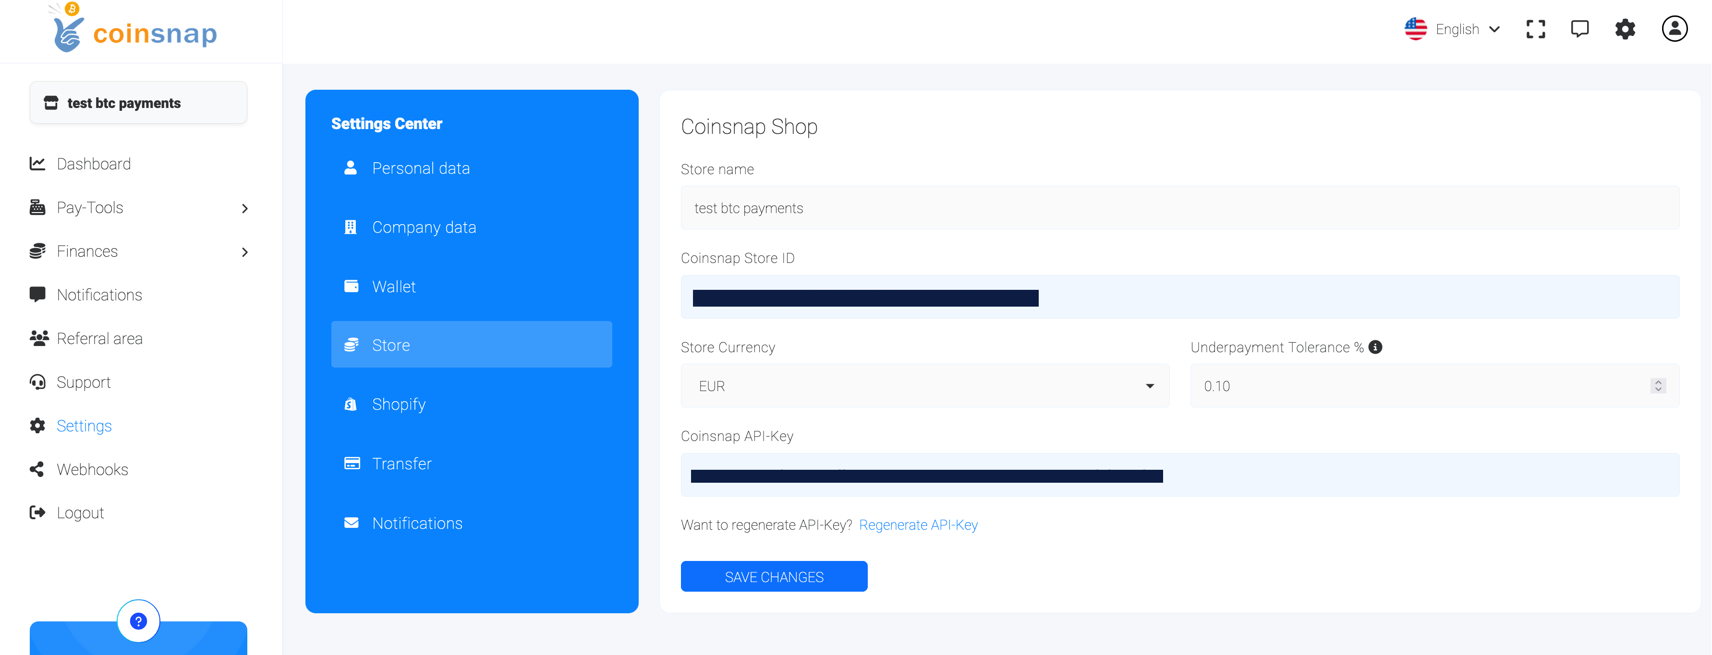The width and height of the screenshot is (1712, 655).
Task: Click the Referral area people icon
Action: click(x=38, y=338)
